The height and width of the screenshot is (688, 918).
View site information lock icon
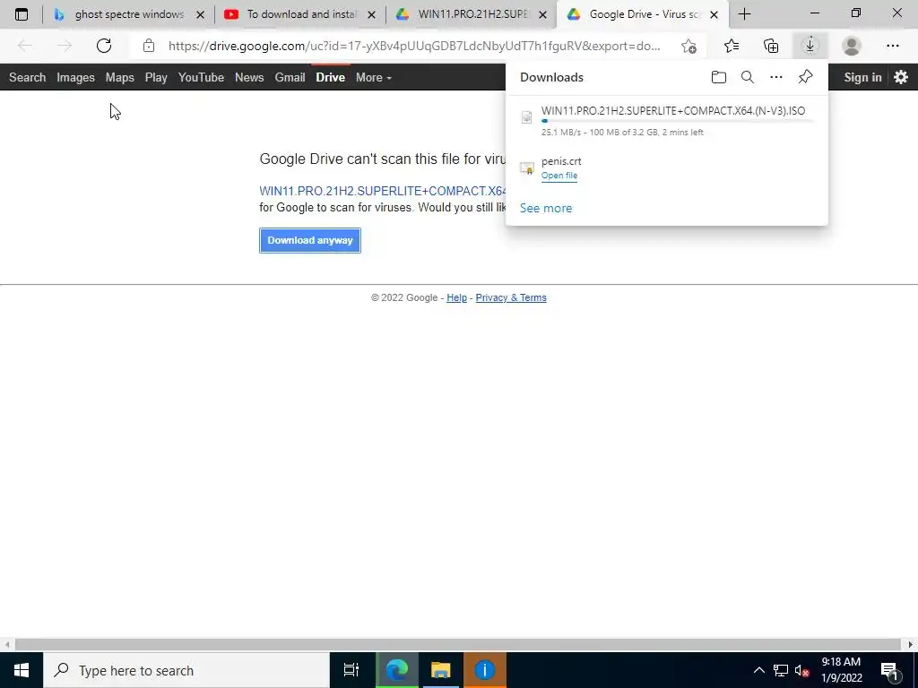(149, 46)
